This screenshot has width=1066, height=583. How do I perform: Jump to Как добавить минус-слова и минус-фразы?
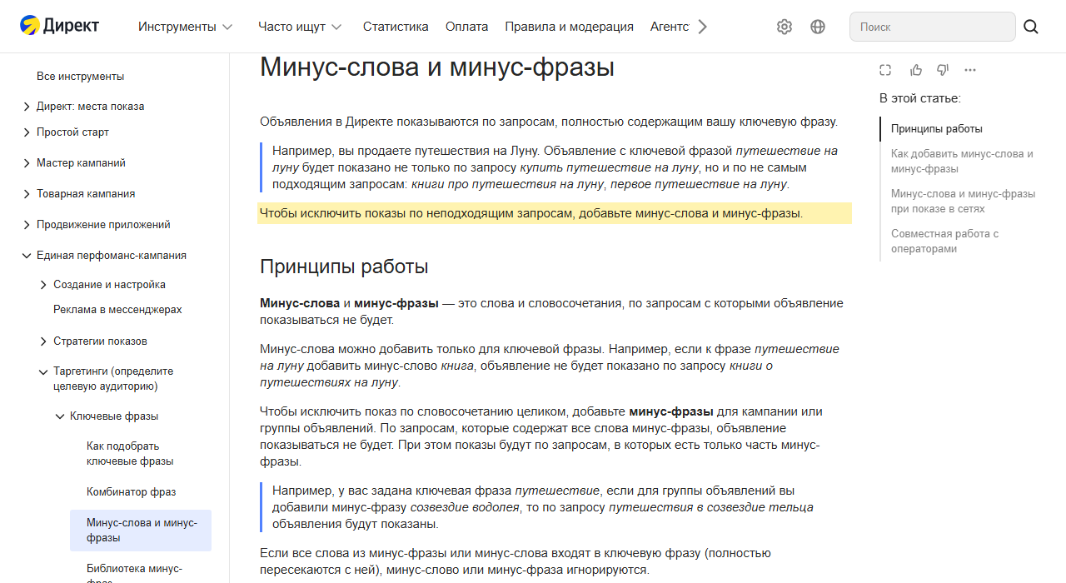coord(962,162)
